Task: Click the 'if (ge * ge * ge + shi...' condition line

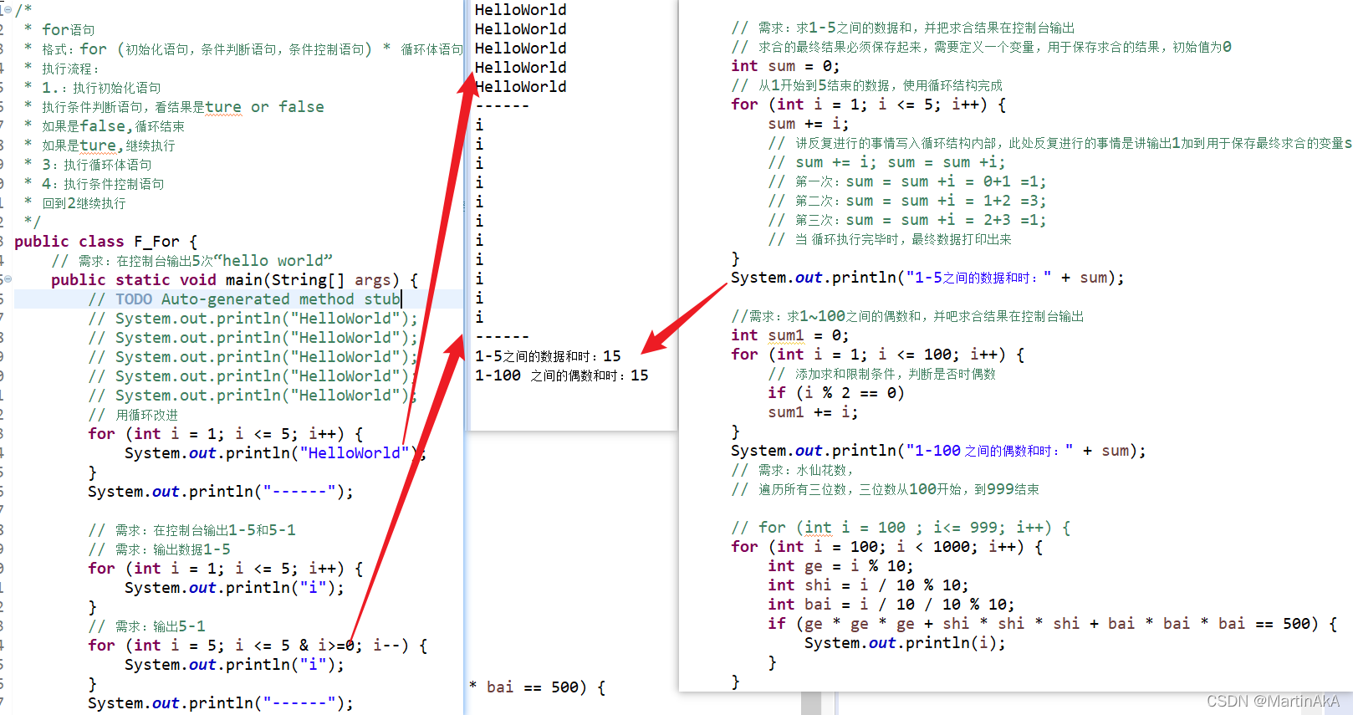Action: point(1052,624)
